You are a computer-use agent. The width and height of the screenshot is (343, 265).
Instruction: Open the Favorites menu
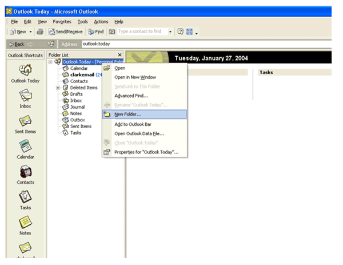[62, 22]
